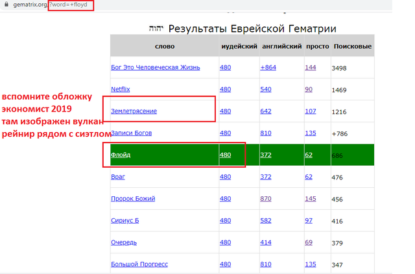This screenshot has height=274, width=415.
Task: Open the 'Бог Это Человеческая Жизнь' link
Action: pyautogui.click(x=156, y=67)
